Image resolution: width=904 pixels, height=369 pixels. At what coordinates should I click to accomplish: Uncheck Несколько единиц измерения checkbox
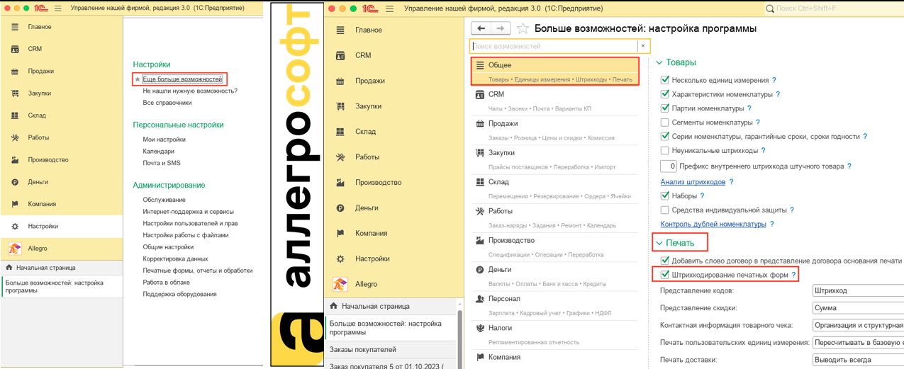tap(664, 81)
